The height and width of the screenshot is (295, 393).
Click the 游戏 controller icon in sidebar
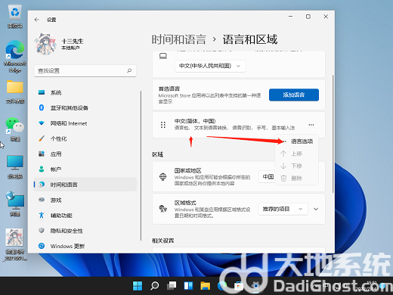coord(42,200)
